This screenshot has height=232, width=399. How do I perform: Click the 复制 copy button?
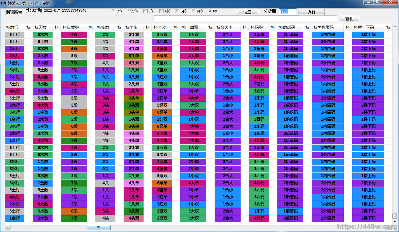coord(349,19)
